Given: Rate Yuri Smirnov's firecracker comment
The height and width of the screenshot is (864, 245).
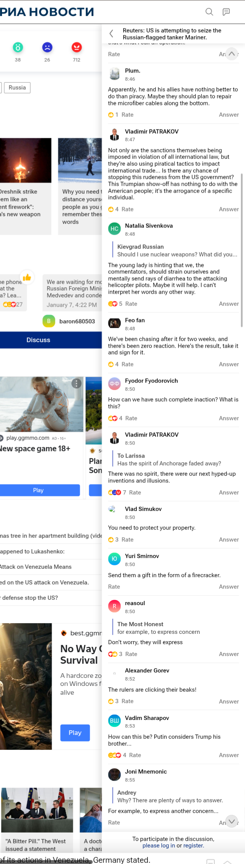Looking at the screenshot, I should click(x=114, y=587).
